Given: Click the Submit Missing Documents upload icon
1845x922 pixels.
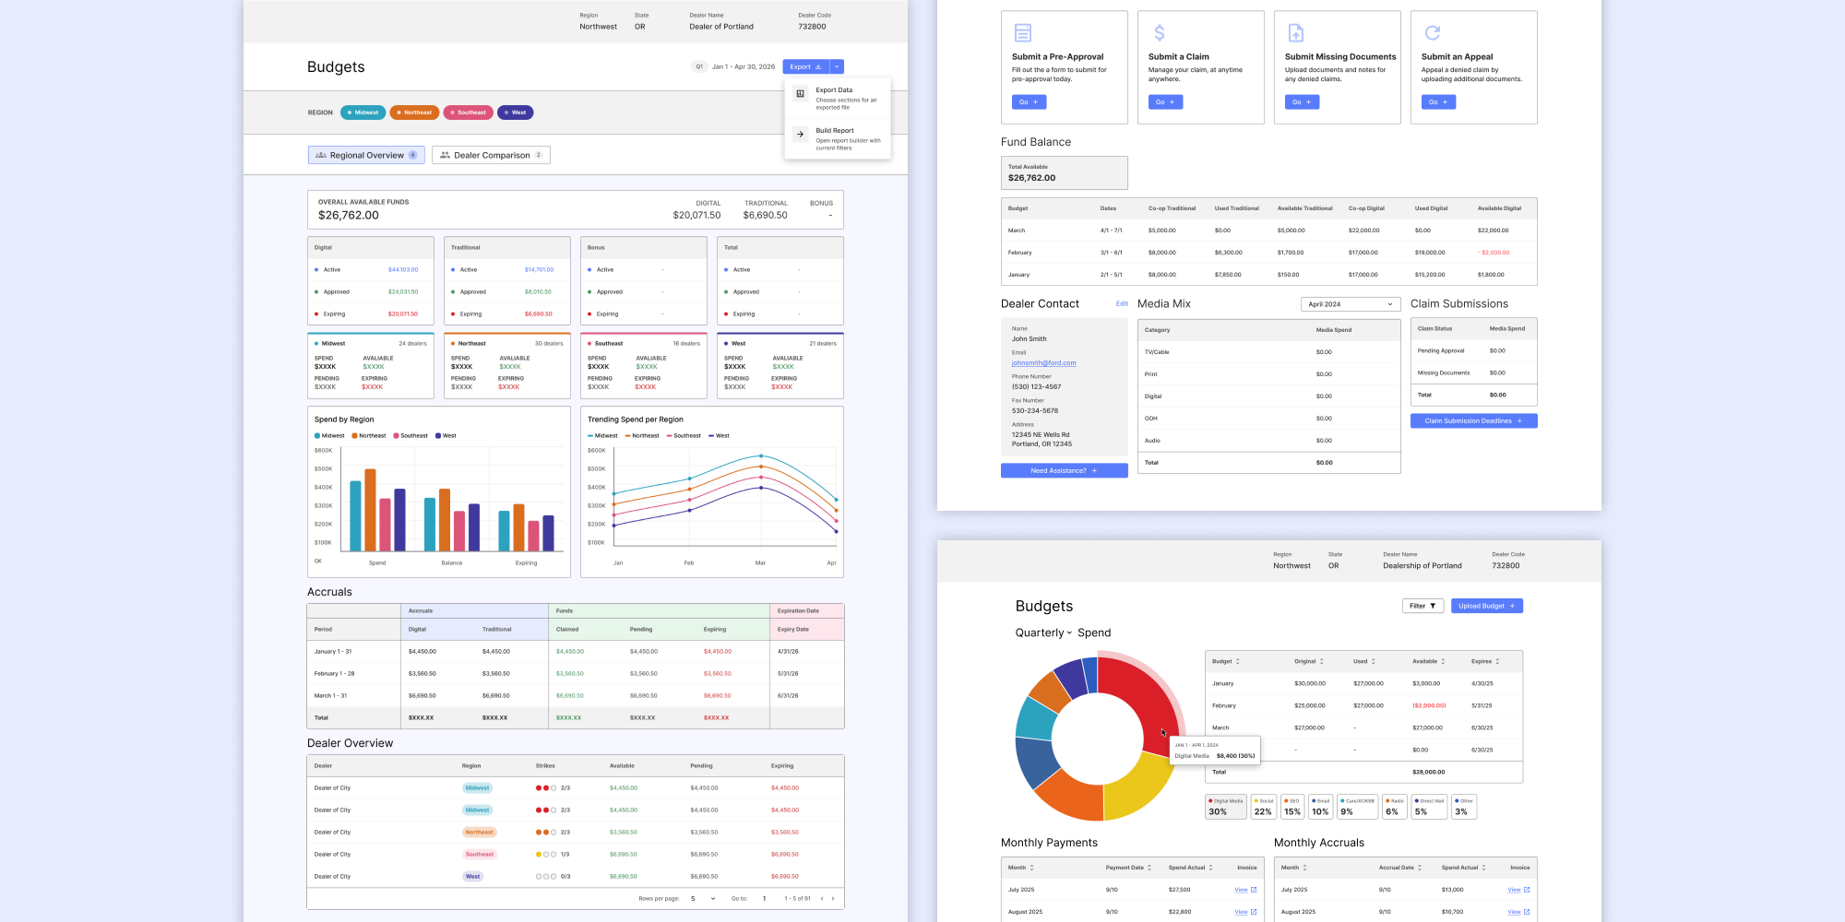Looking at the screenshot, I should [x=1295, y=33].
